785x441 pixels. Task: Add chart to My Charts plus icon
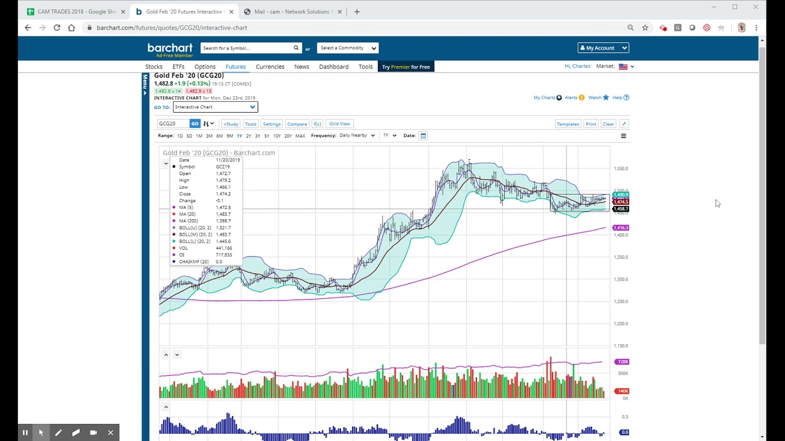pos(559,97)
